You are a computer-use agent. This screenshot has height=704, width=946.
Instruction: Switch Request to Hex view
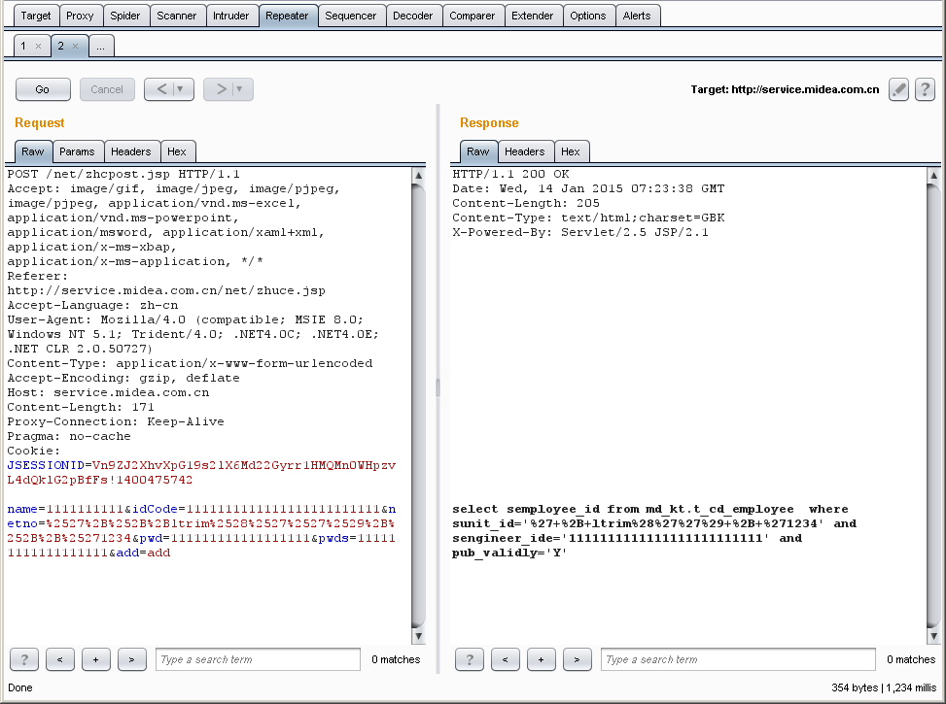(177, 151)
